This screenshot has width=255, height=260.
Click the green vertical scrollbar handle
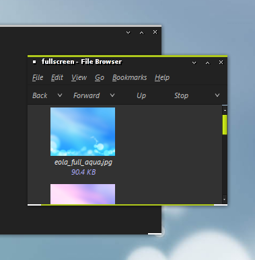225,125
